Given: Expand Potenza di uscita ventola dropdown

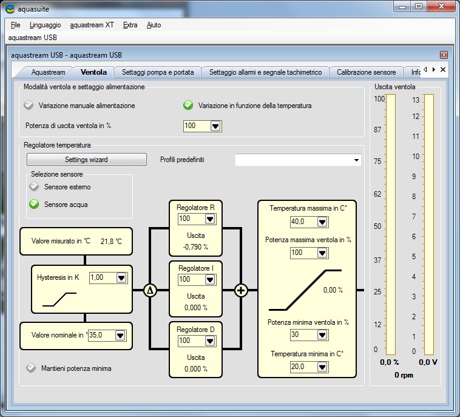Looking at the screenshot, I should coord(215,126).
